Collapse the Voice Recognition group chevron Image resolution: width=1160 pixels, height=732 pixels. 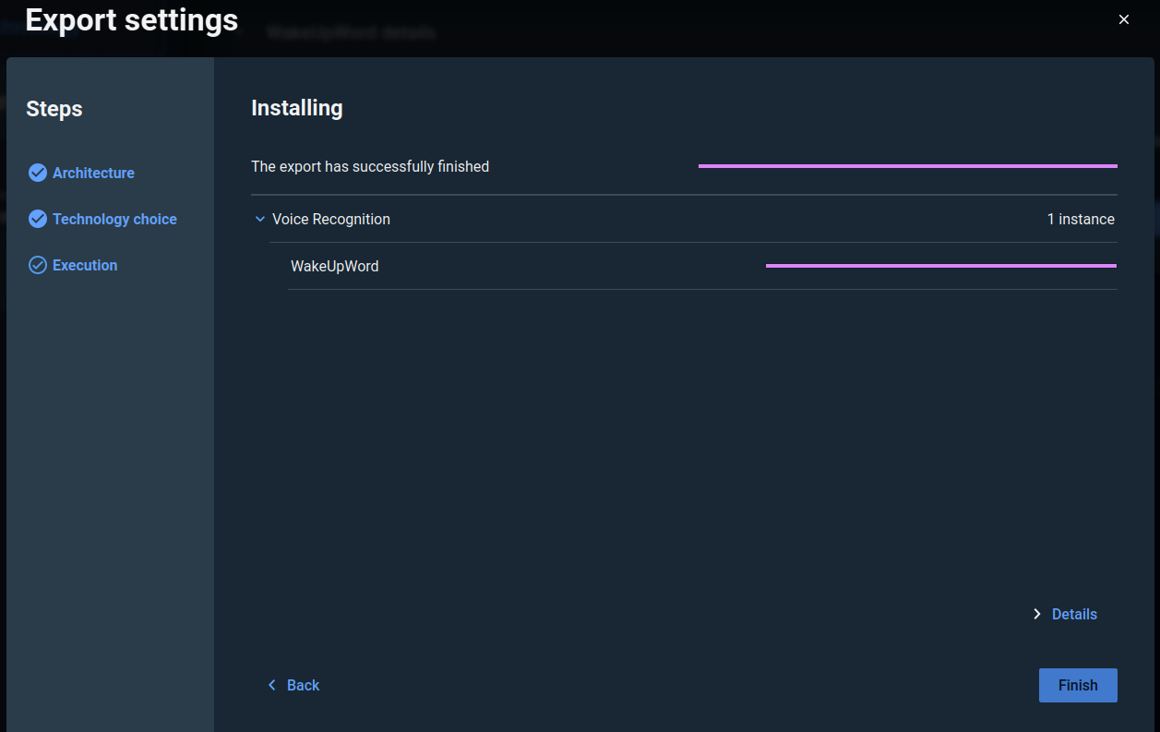click(259, 220)
